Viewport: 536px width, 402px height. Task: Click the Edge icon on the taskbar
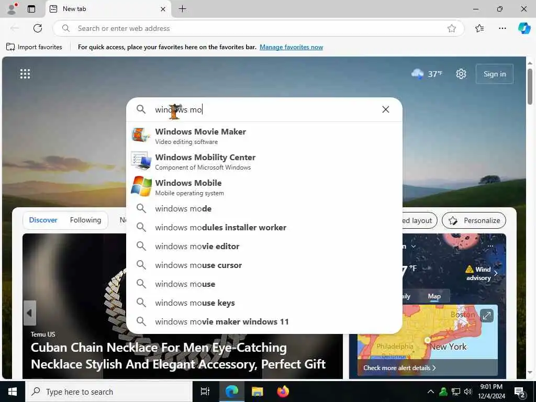(232, 392)
